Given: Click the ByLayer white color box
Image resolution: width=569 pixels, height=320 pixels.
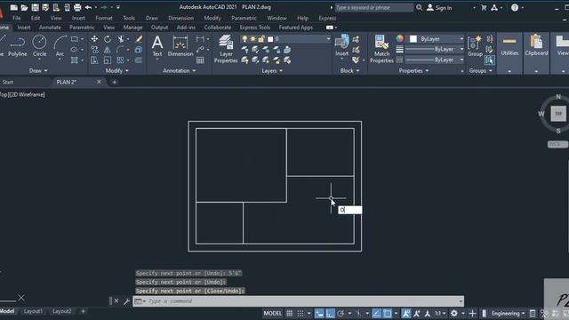Looking at the screenshot, I should pos(413,39).
